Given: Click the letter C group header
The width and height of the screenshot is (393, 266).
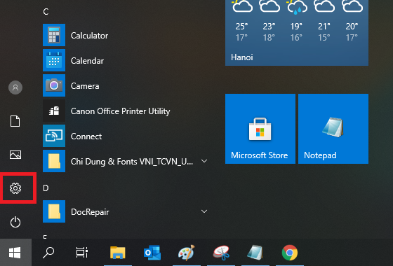Looking at the screenshot, I should click(46, 11).
